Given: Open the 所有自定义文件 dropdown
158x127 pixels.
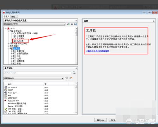Looking at the screenshot, I should (64, 24).
